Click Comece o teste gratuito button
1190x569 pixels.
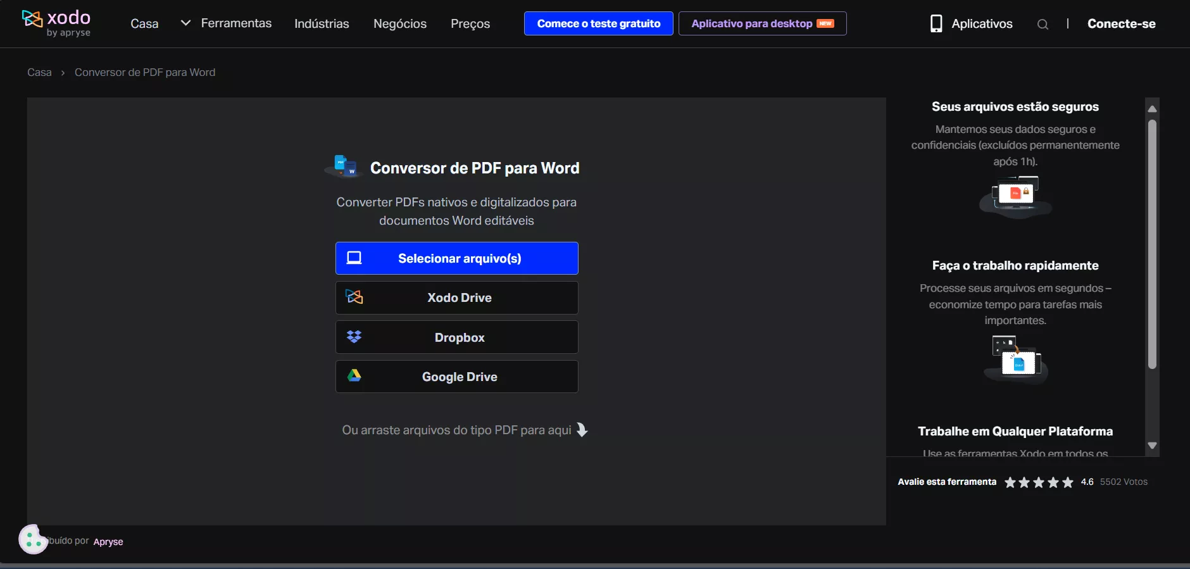[x=599, y=23]
